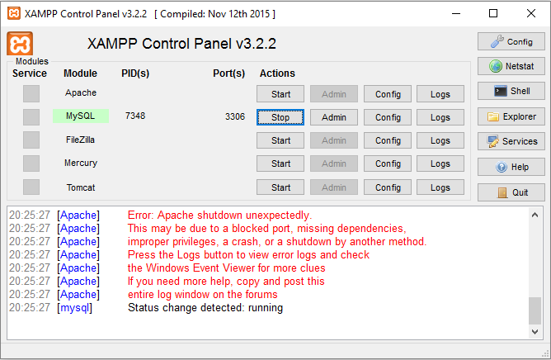Open Explorer with the folder icon
The image size is (551, 360).
pyautogui.click(x=511, y=116)
